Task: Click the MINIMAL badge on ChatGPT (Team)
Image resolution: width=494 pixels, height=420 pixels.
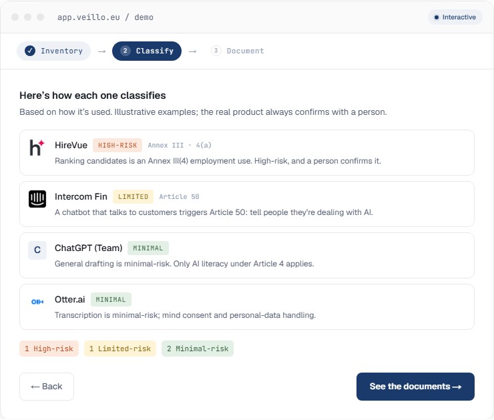Action: pos(148,248)
